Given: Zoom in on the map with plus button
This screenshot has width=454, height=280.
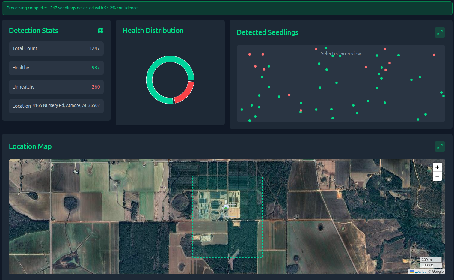Looking at the screenshot, I should click(x=437, y=167).
